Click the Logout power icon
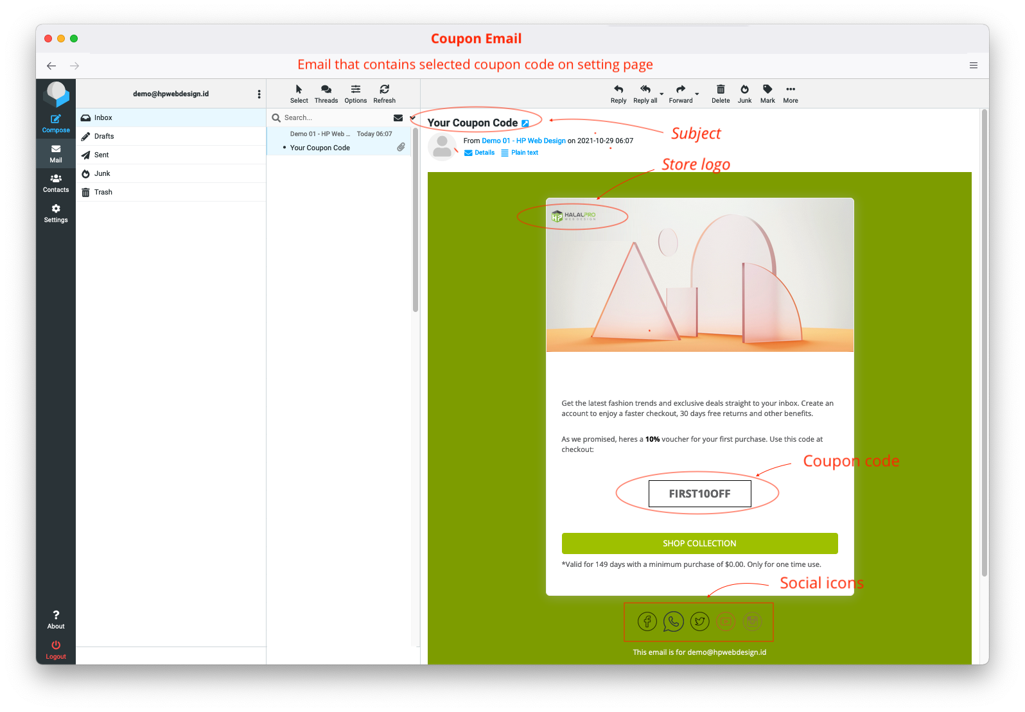 click(56, 645)
